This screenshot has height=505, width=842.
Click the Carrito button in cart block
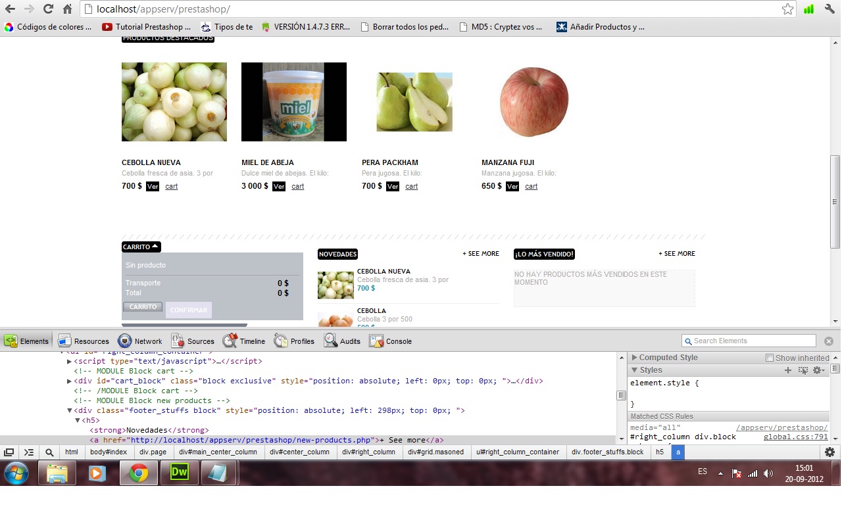point(143,307)
